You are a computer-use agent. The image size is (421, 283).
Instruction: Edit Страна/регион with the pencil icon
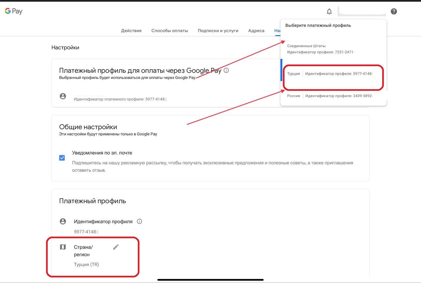click(x=116, y=247)
